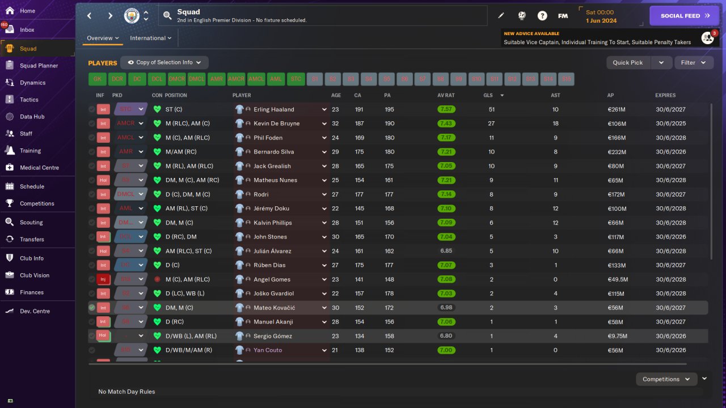Viewport: 726px width, 408px height.
Task: Click the horizontal scrollbar under the player list
Action: [x=387, y=364]
